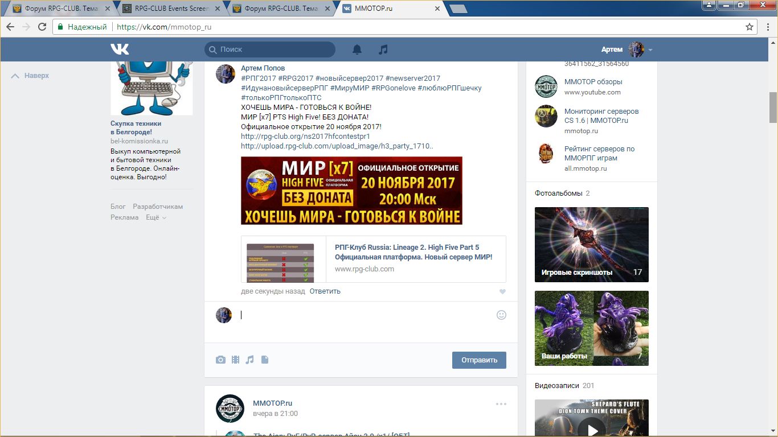
Task: Open Рейтинг серверов по MMORPG играм link
Action: point(599,154)
